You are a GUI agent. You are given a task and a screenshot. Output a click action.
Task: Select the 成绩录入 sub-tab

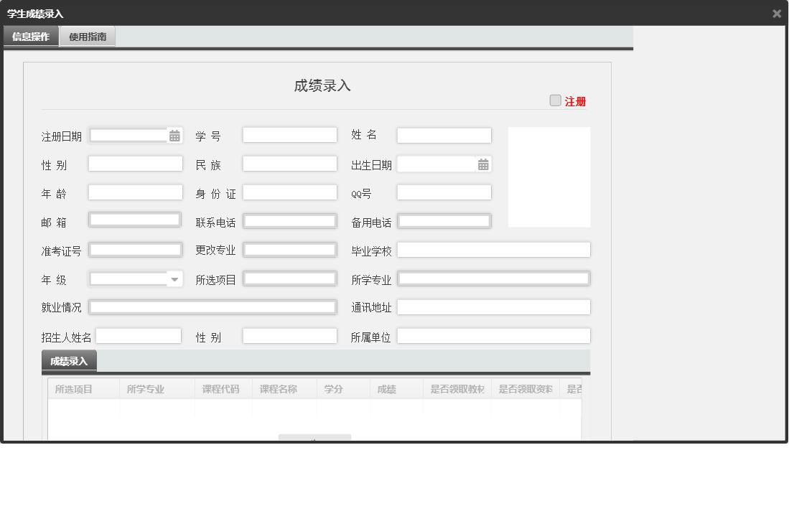(69, 361)
